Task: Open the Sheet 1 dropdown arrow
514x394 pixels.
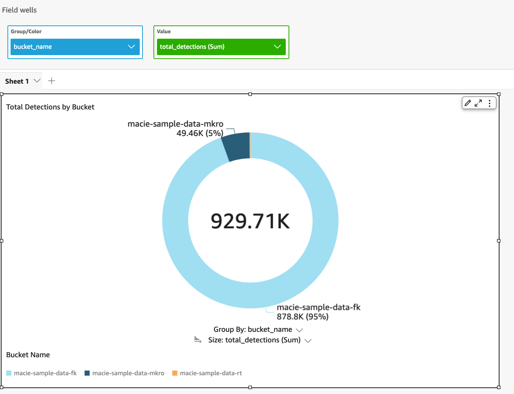Action: tap(37, 81)
